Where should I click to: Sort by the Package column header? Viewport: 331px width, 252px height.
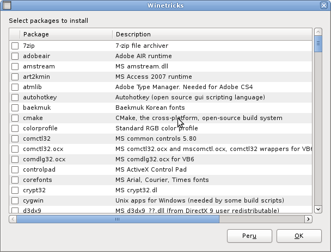[x=65, y=34]
